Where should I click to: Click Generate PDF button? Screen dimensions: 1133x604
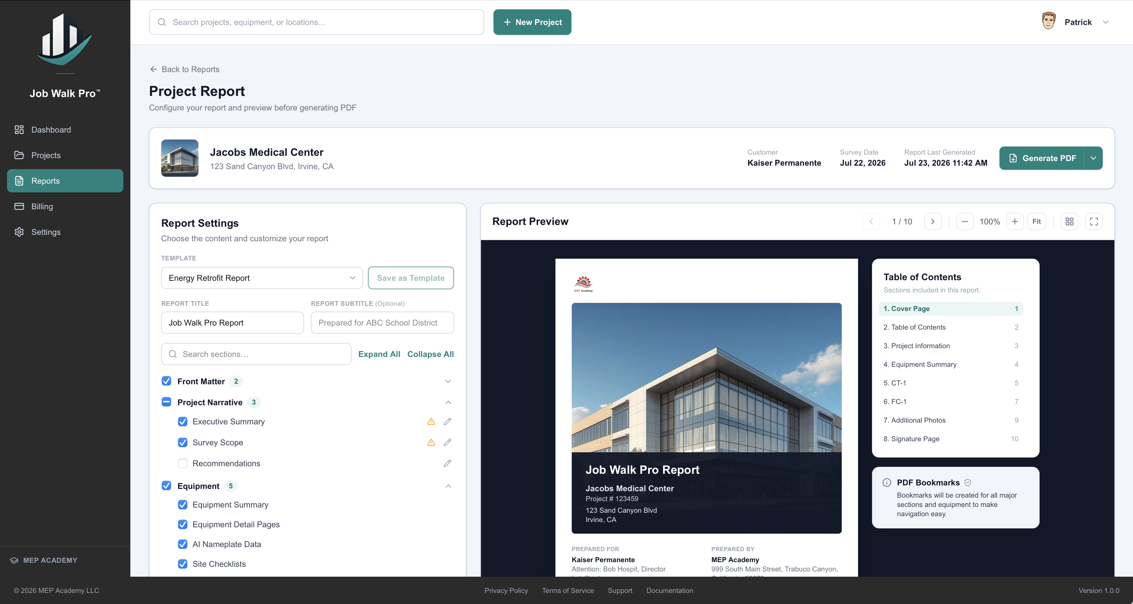coord(1042,158)
